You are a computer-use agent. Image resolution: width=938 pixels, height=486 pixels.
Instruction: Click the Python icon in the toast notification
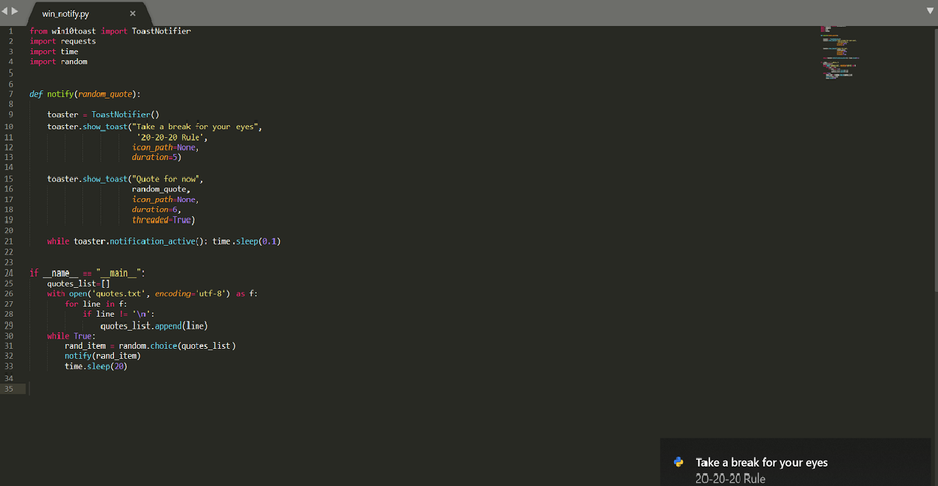[679, 462]
